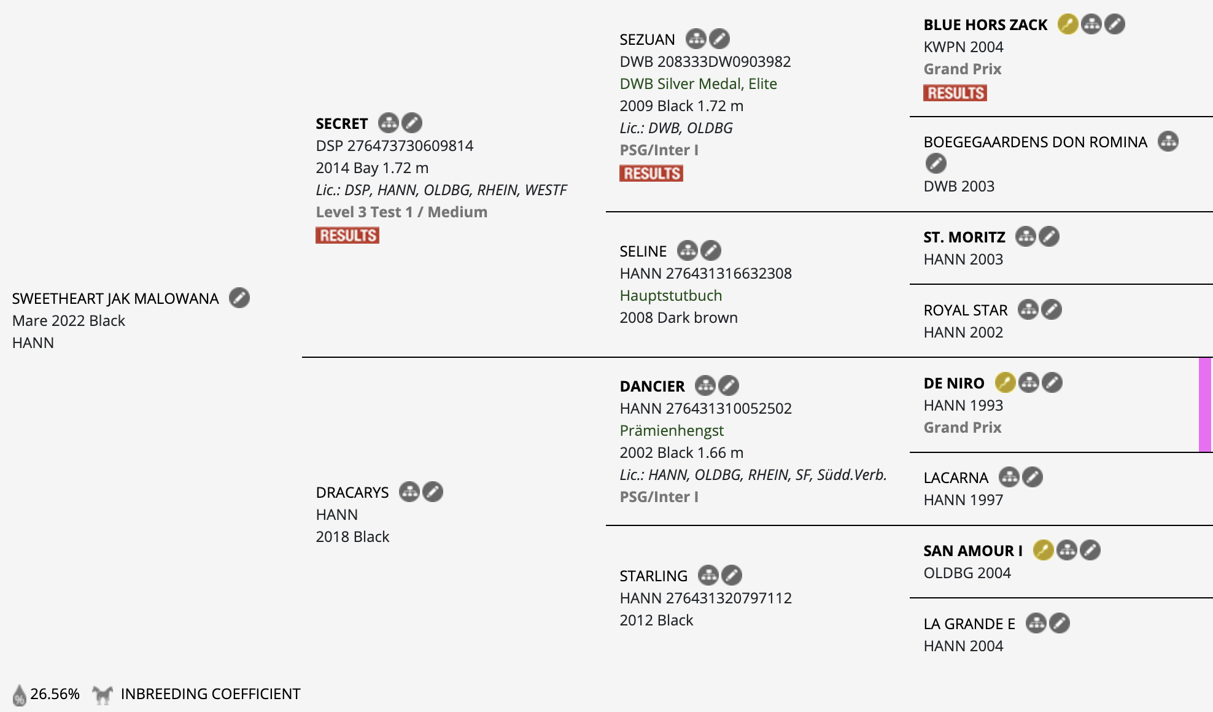1213x712 pixels.
Task: Open edit pencil icon beside SEZUAN
Action: pyautogui.click(x=719, y=39)
